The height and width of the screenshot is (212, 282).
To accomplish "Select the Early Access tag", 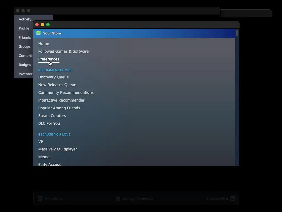I will coord(50,165).
